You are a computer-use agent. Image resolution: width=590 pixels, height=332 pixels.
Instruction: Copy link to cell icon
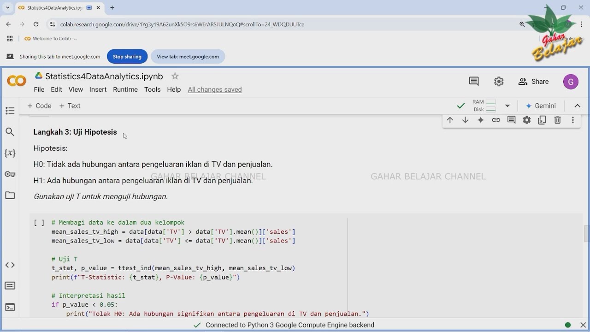[496, 120]
